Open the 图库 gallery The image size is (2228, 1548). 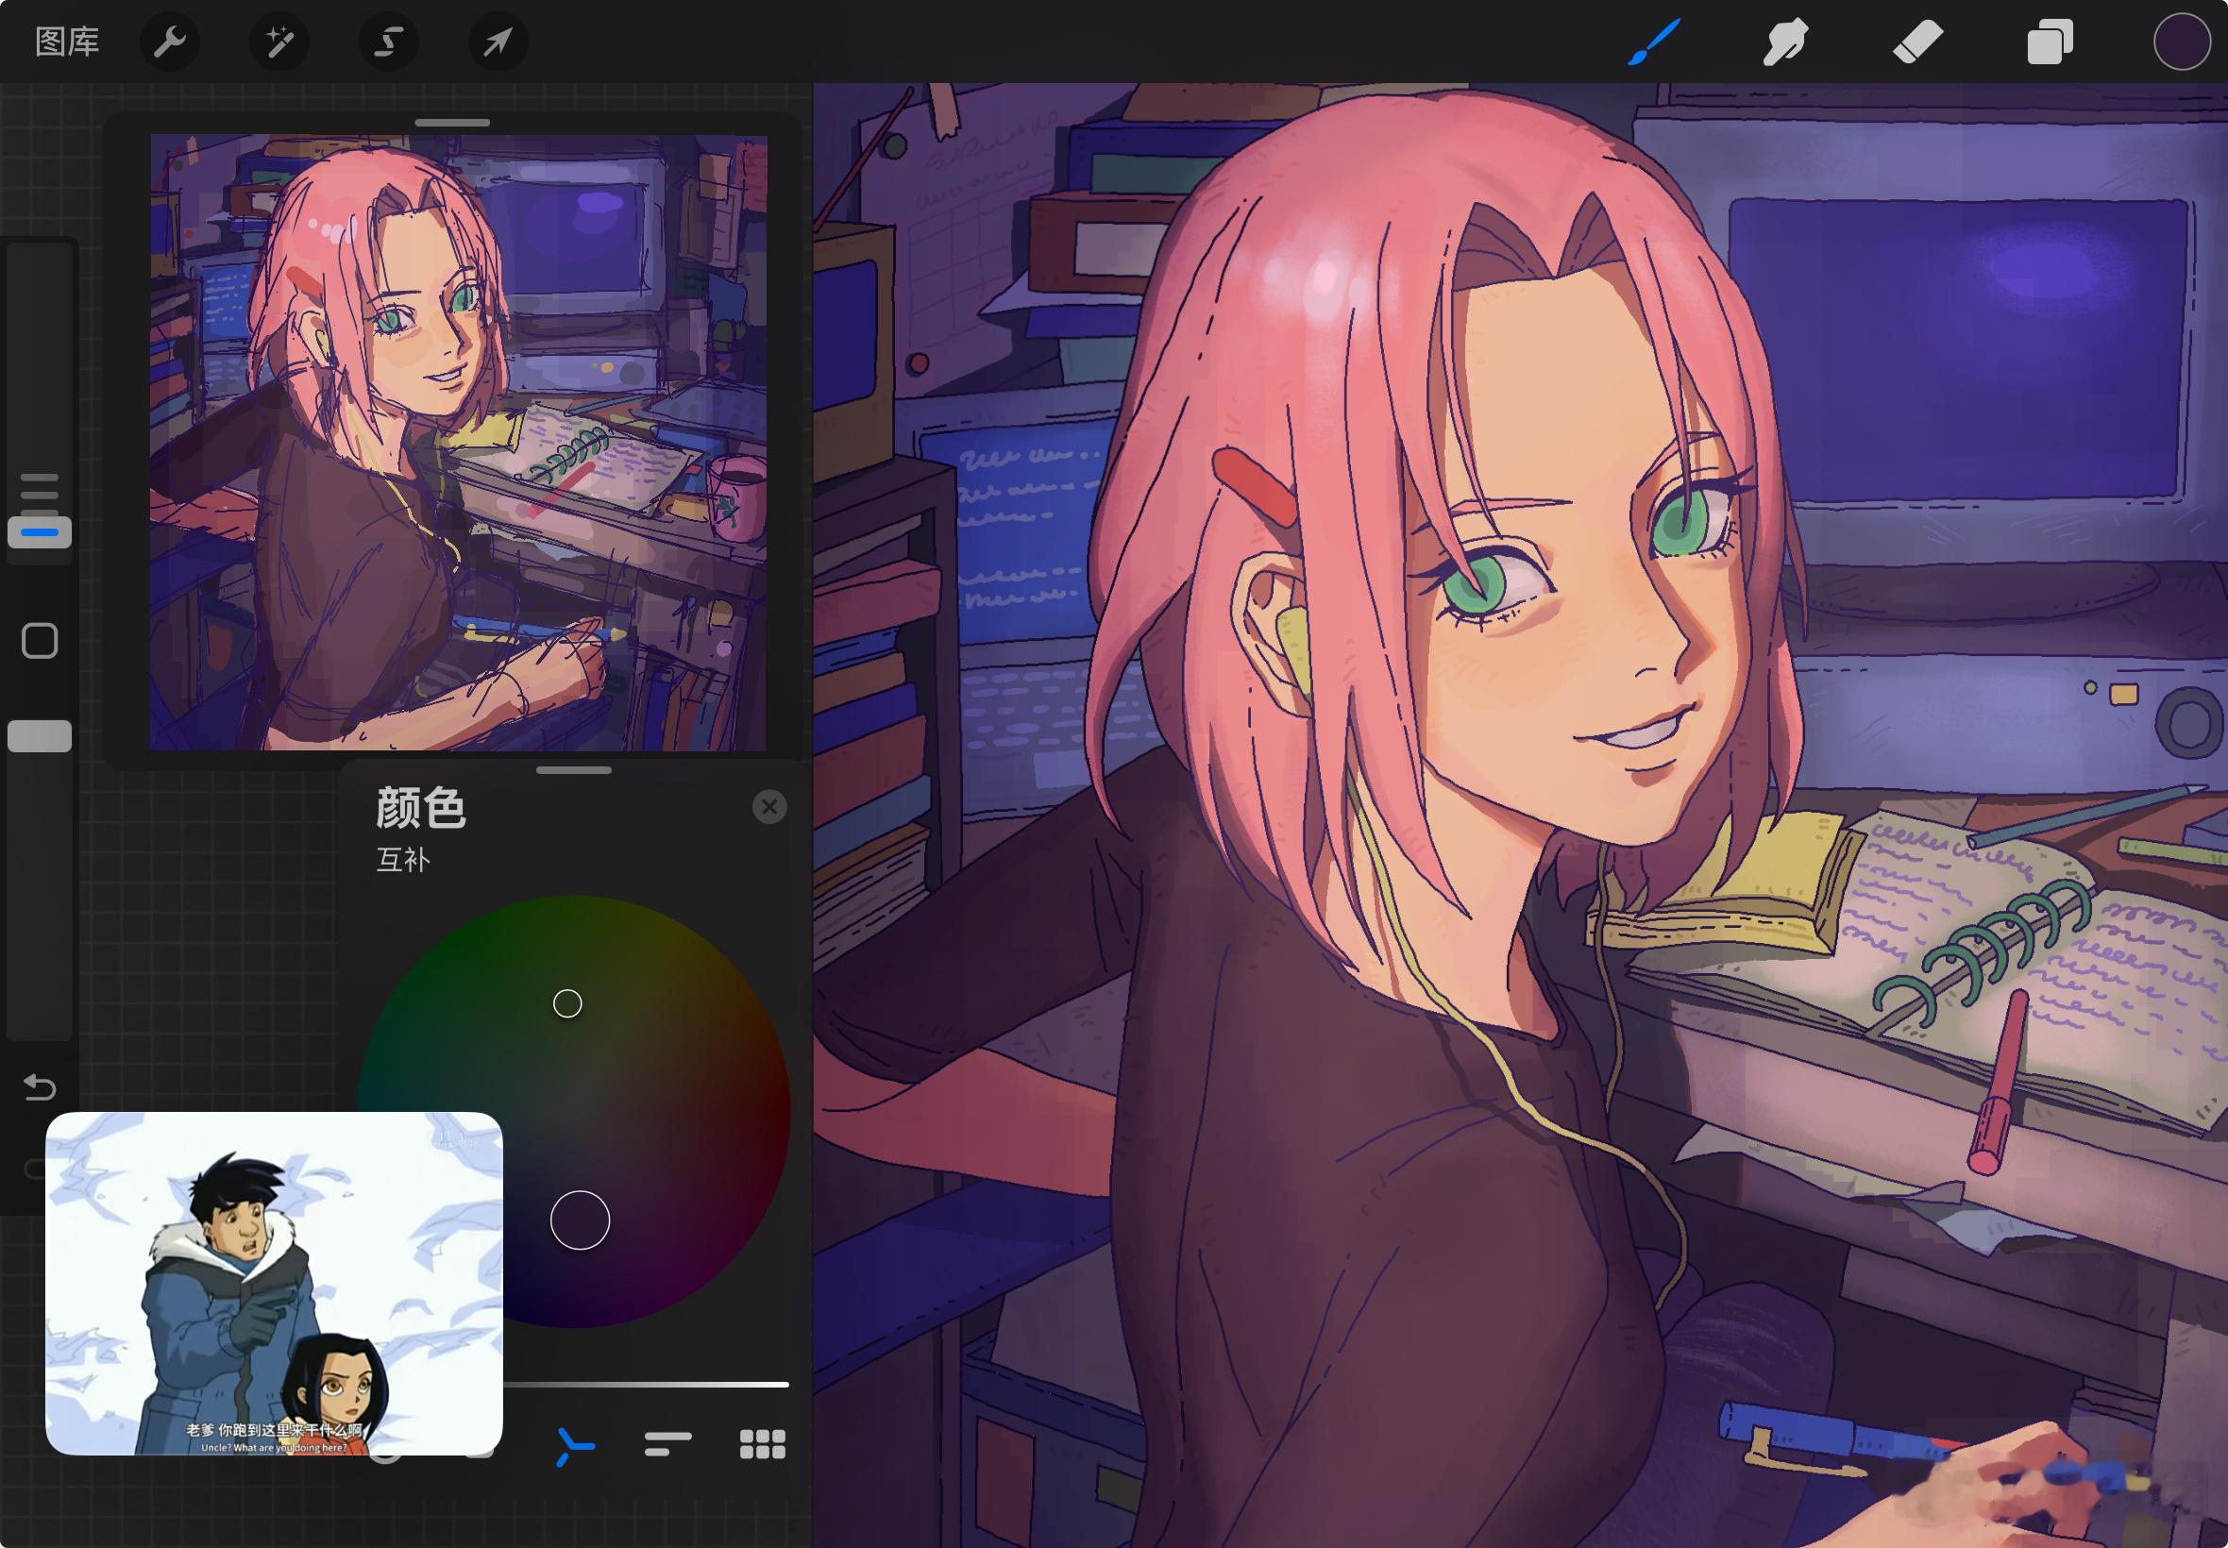click(67, 42)
